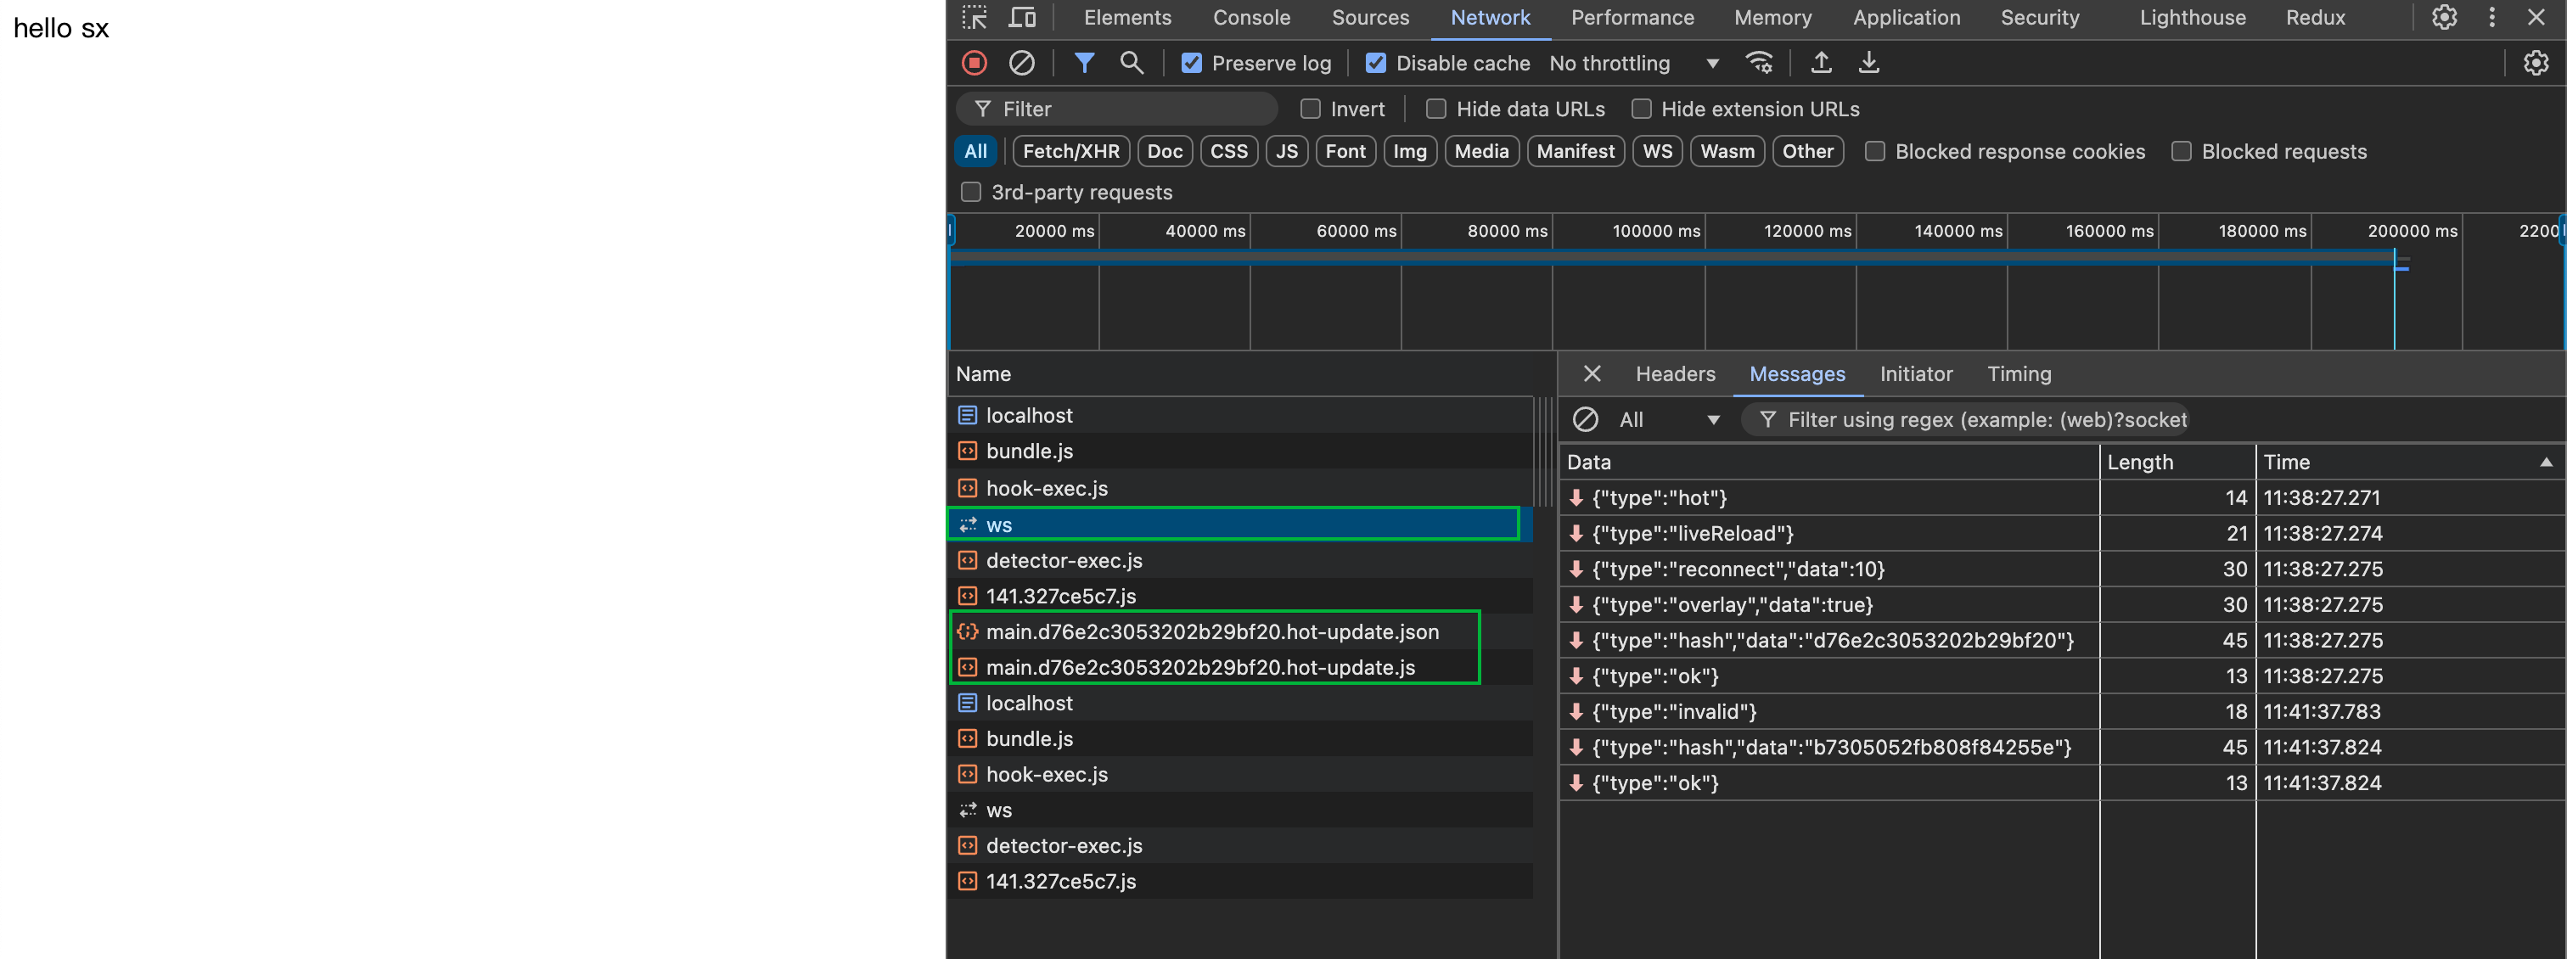The width and height of the screenshot is (2567, 959).
Task: Open DevTools three-dot customize menu
Action: (x=2491, y=17)
